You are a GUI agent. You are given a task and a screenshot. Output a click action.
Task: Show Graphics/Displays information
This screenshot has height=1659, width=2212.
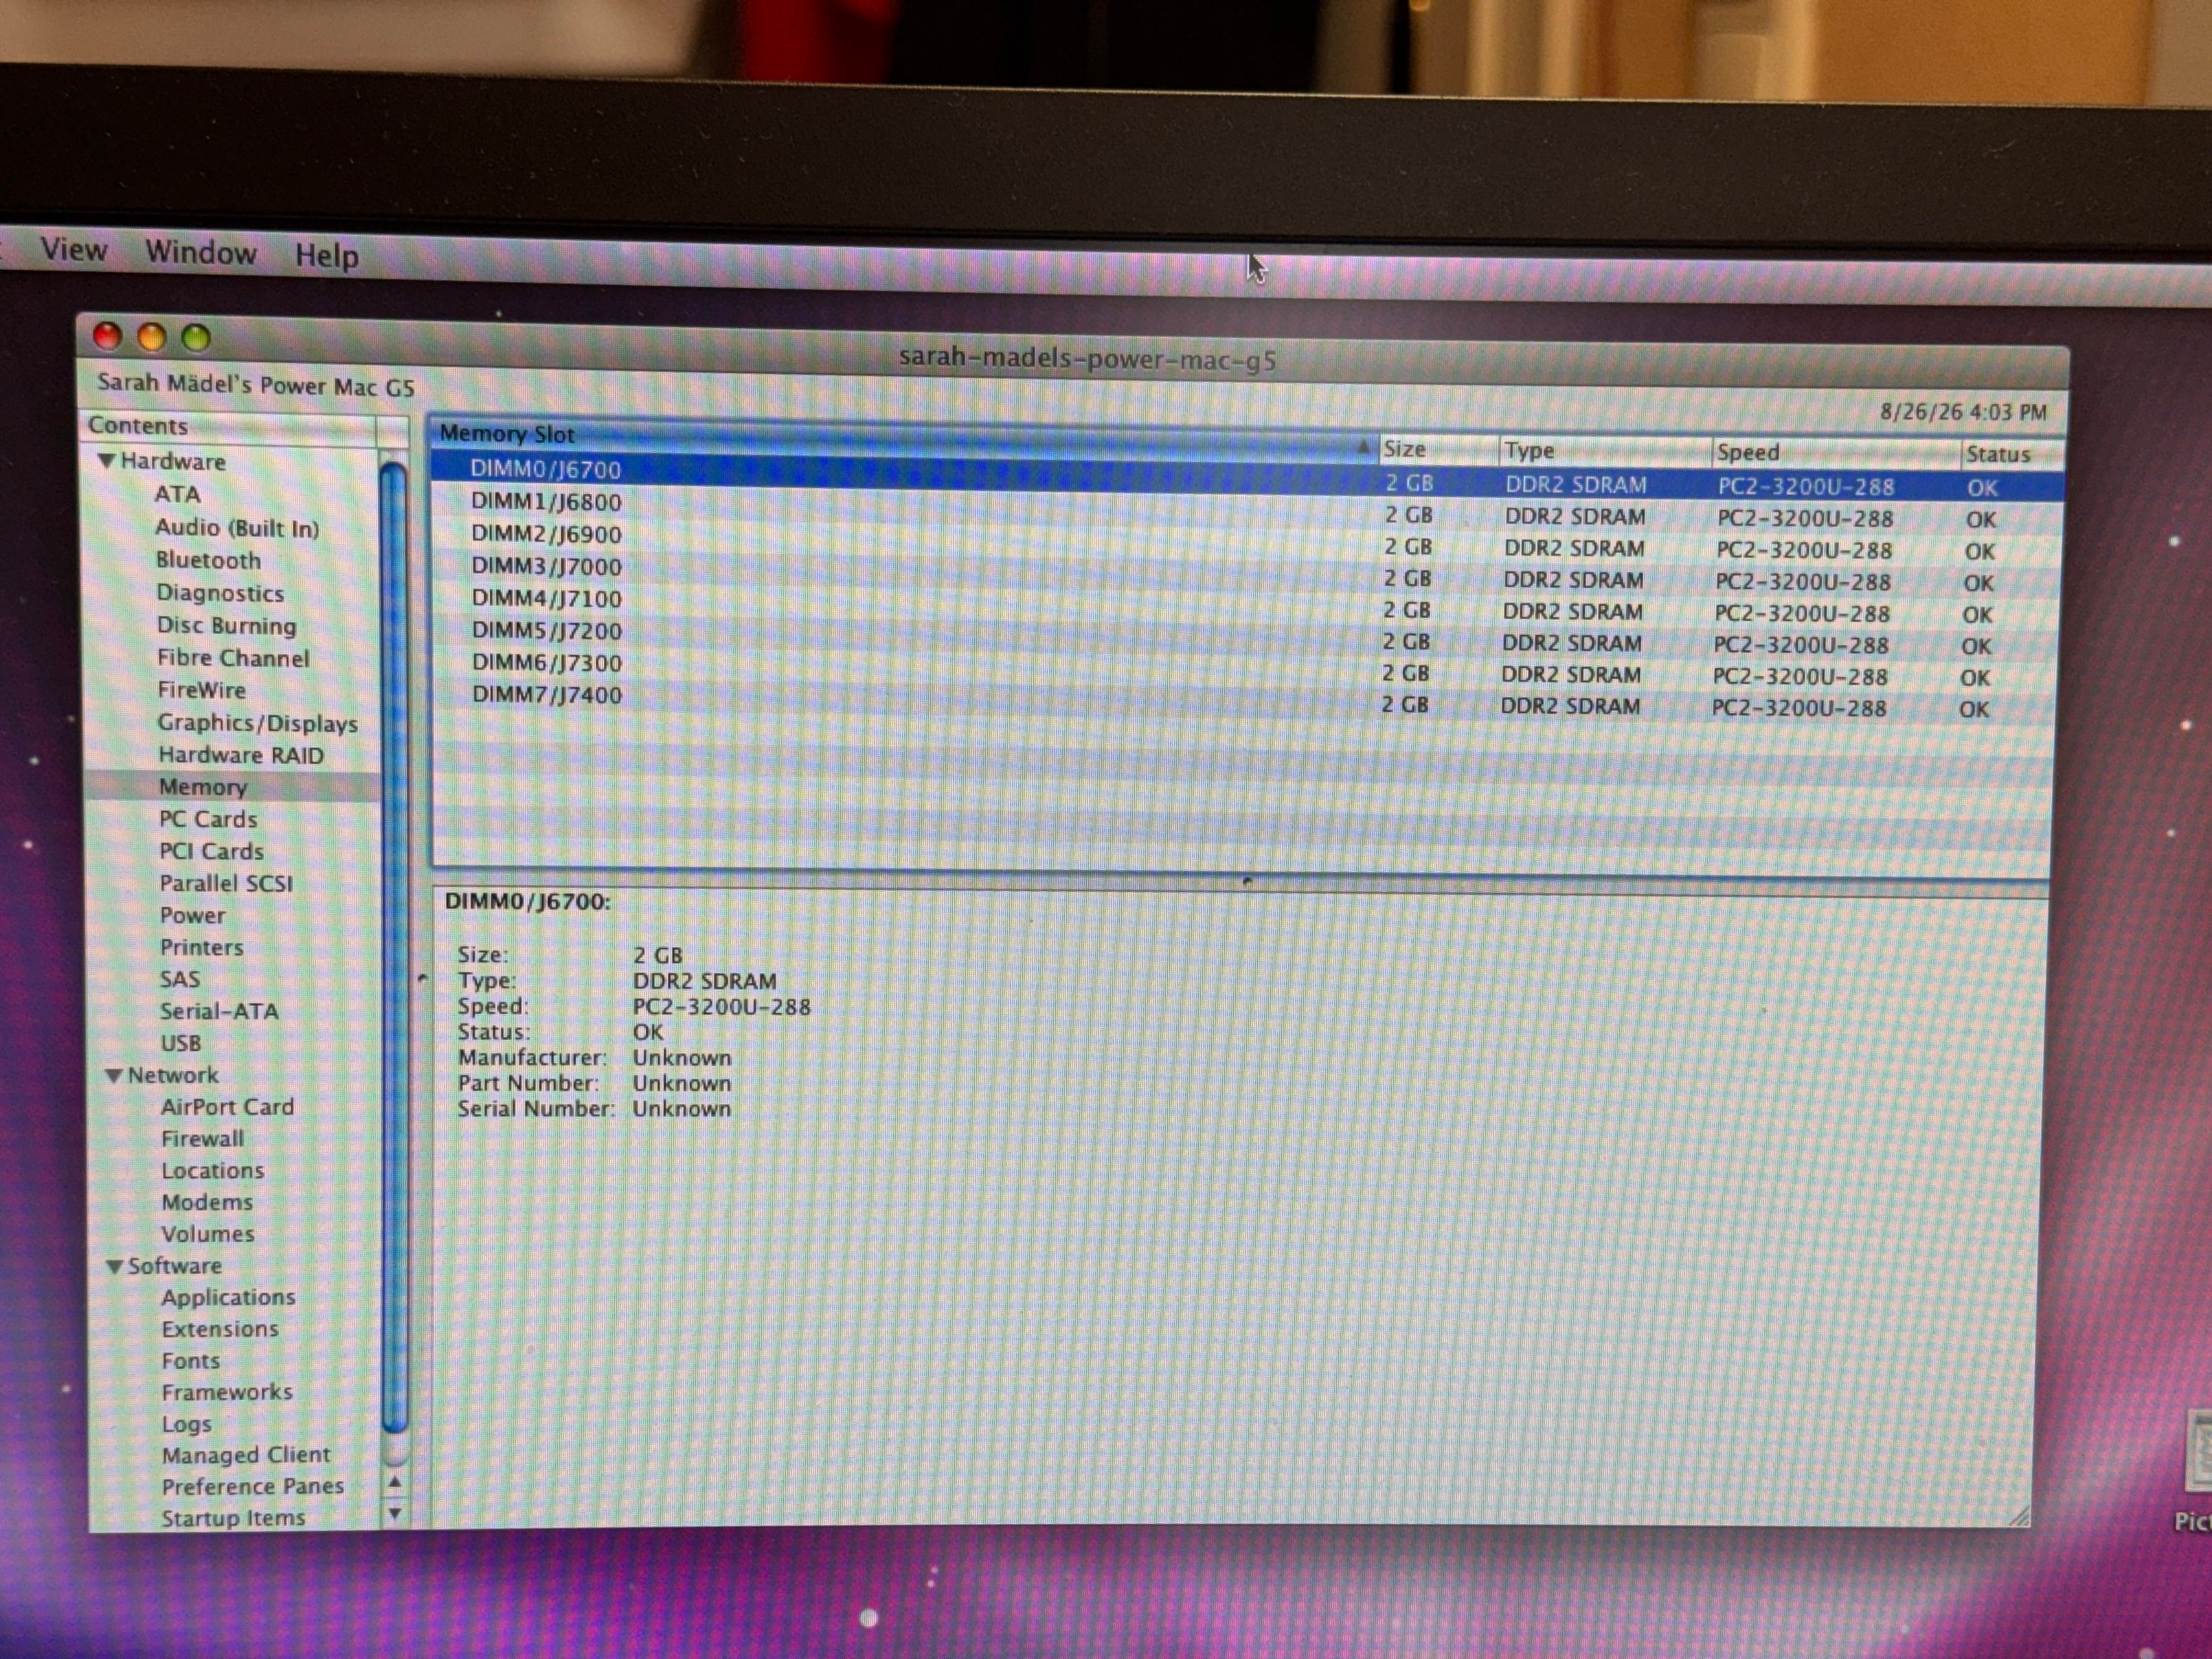click(x=257, y=723)
